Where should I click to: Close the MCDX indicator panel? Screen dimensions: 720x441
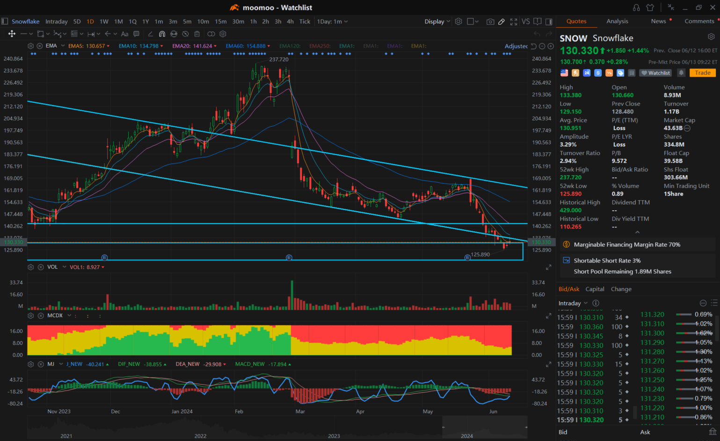41,316
